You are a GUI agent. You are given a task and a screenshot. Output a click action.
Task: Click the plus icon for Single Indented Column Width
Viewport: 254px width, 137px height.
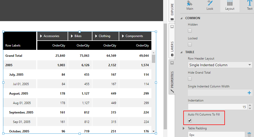click(x=249, y=93)
